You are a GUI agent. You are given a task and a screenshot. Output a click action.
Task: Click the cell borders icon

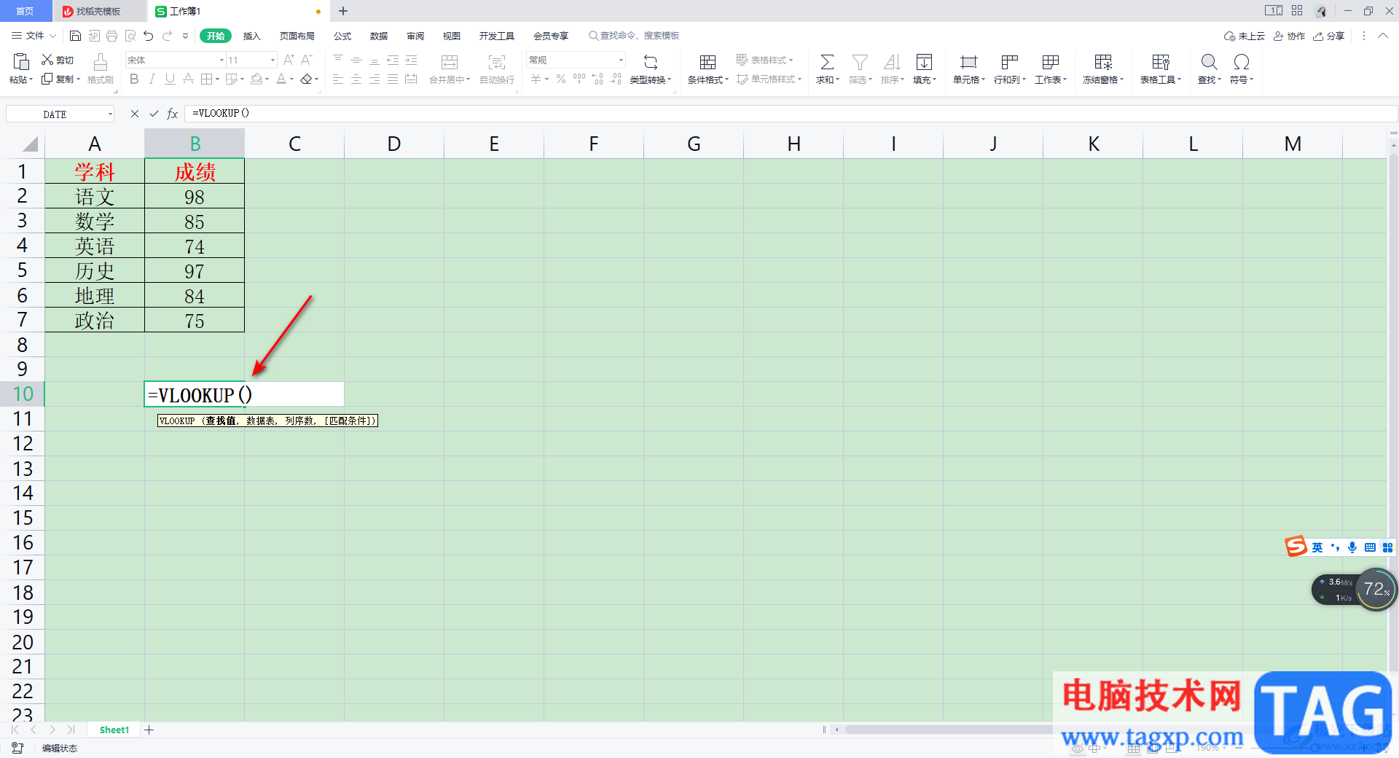pyautogui.click(x=206, y=79)
